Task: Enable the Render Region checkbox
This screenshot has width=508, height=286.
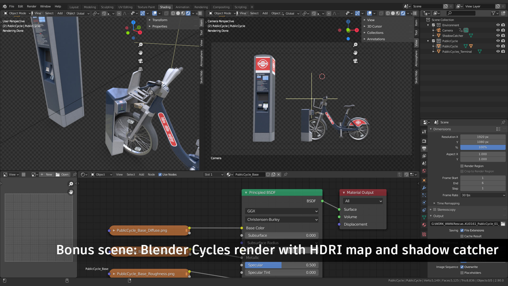Action: pos(462,166)
